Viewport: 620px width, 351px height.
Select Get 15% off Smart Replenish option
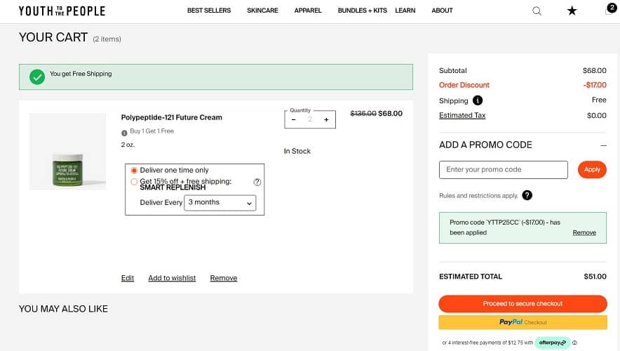(x=135, y=182)
